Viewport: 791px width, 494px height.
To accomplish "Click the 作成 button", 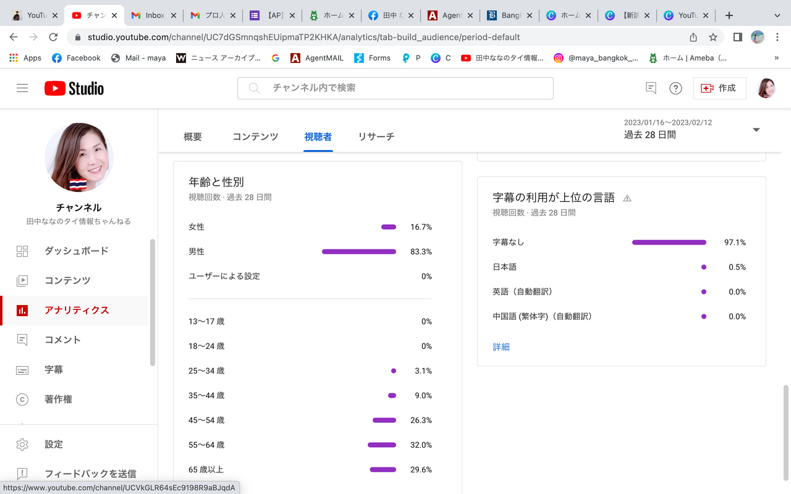I will pos(719,88).
